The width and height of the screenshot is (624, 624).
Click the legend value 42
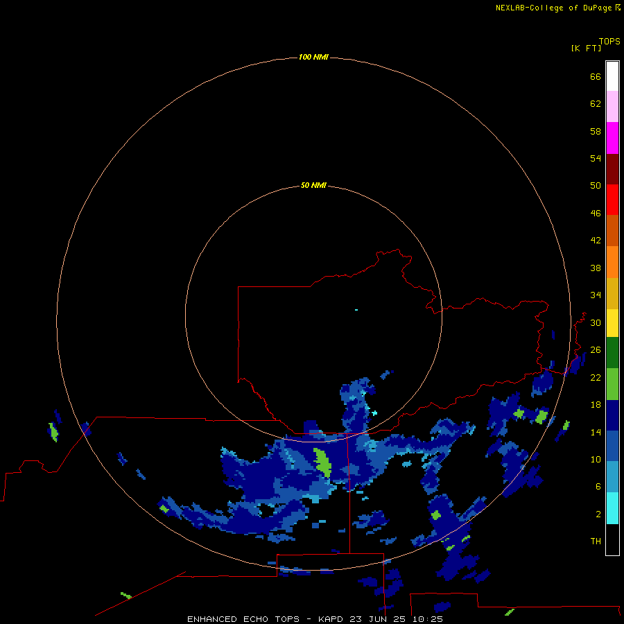click(x=596, y=241)
